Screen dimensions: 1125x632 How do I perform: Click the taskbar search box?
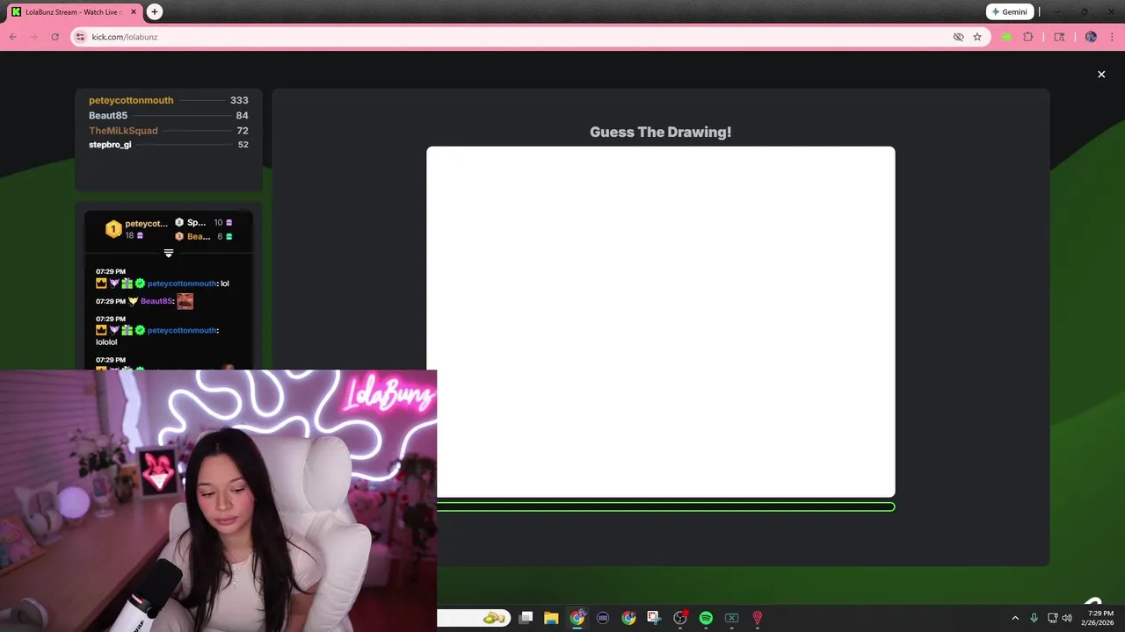pyautogui.click(x=474, y=618)
